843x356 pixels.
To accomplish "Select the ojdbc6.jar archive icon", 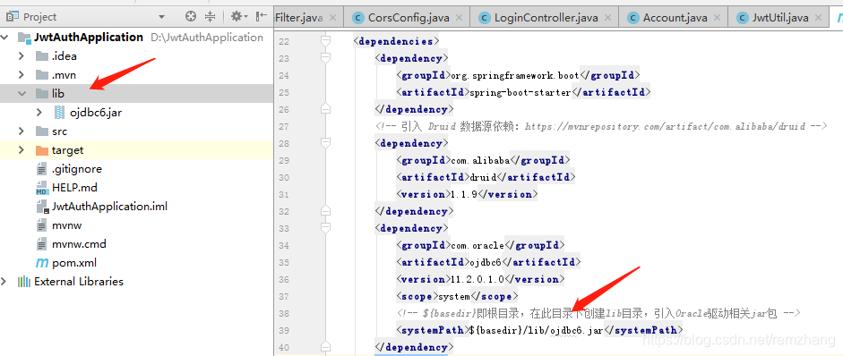I will tap(60, 112).
